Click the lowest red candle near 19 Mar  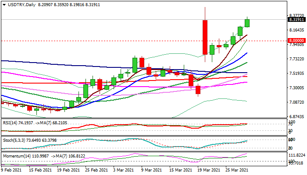click(198, 90)
